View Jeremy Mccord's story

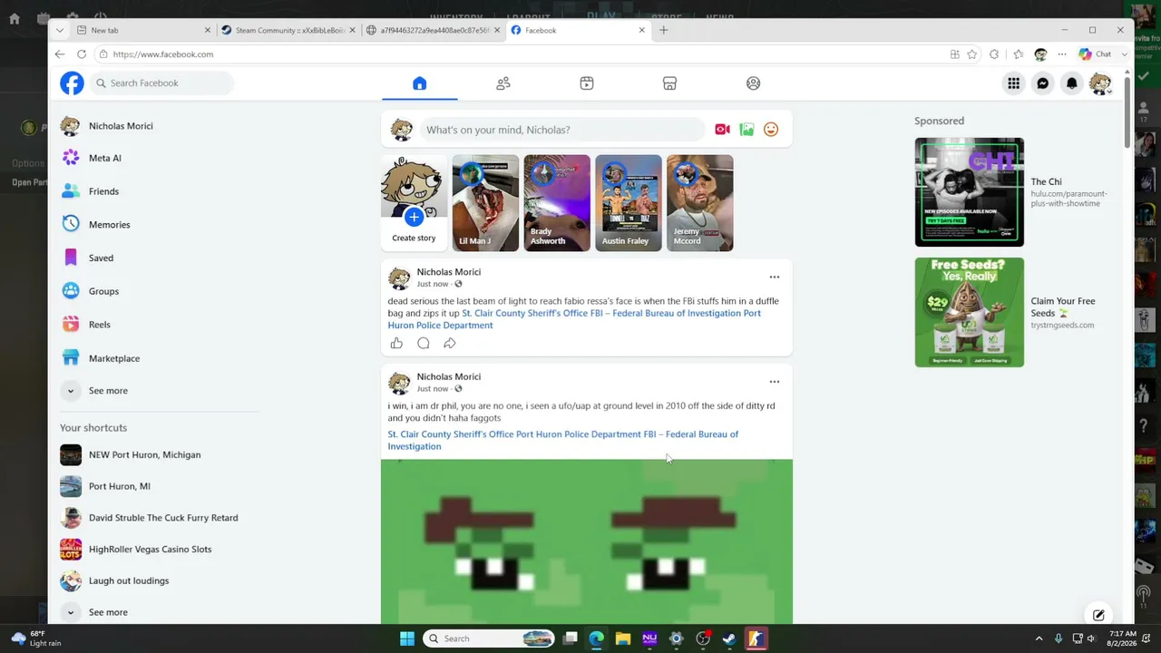[x=699, y=202]
